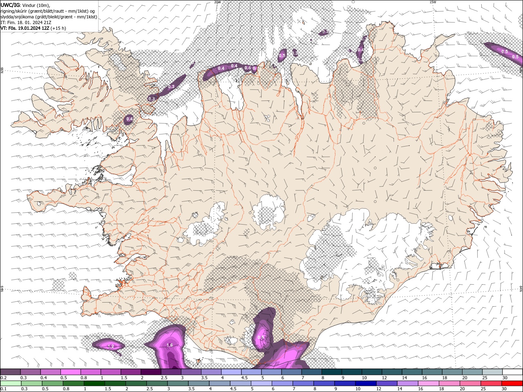Select the upper-row white swatch labeled 30
523x392 pixels.
click(512, 372)
